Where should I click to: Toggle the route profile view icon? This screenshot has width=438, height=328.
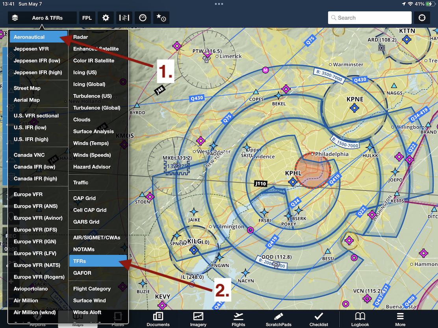tap(124, 18)
